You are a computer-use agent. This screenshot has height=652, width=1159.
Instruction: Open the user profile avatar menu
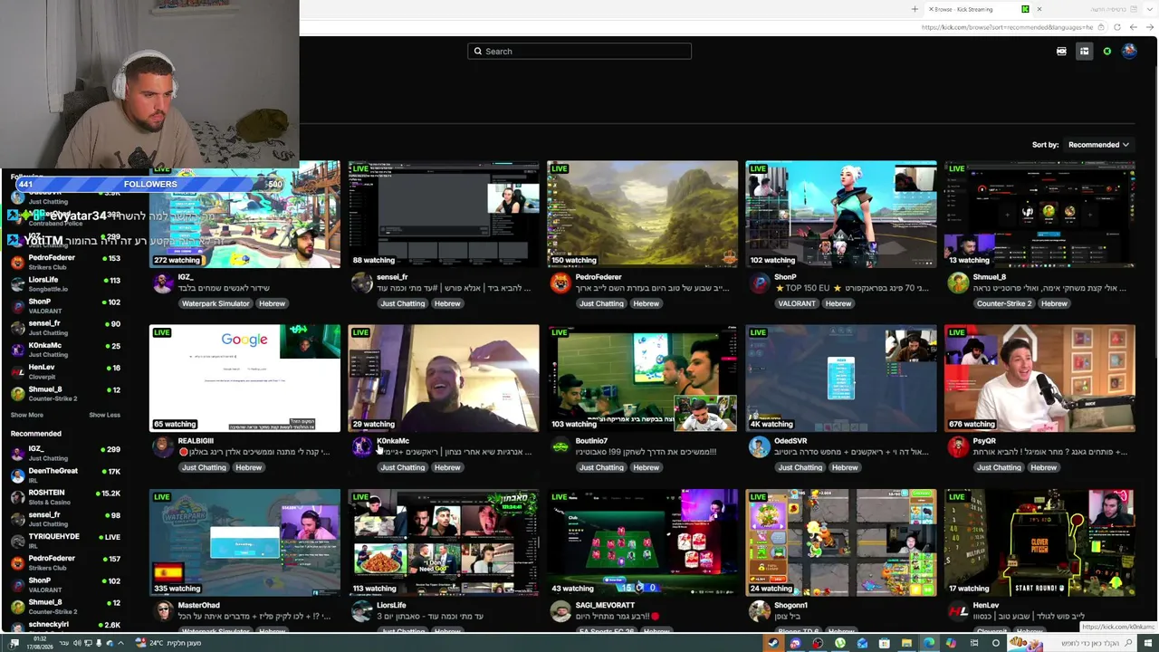[1129, 52]
